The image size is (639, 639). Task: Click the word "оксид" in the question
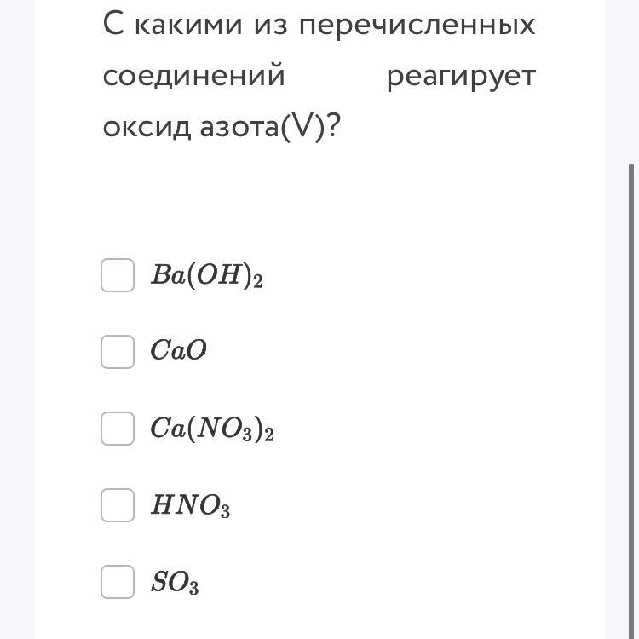click(147, 127)
